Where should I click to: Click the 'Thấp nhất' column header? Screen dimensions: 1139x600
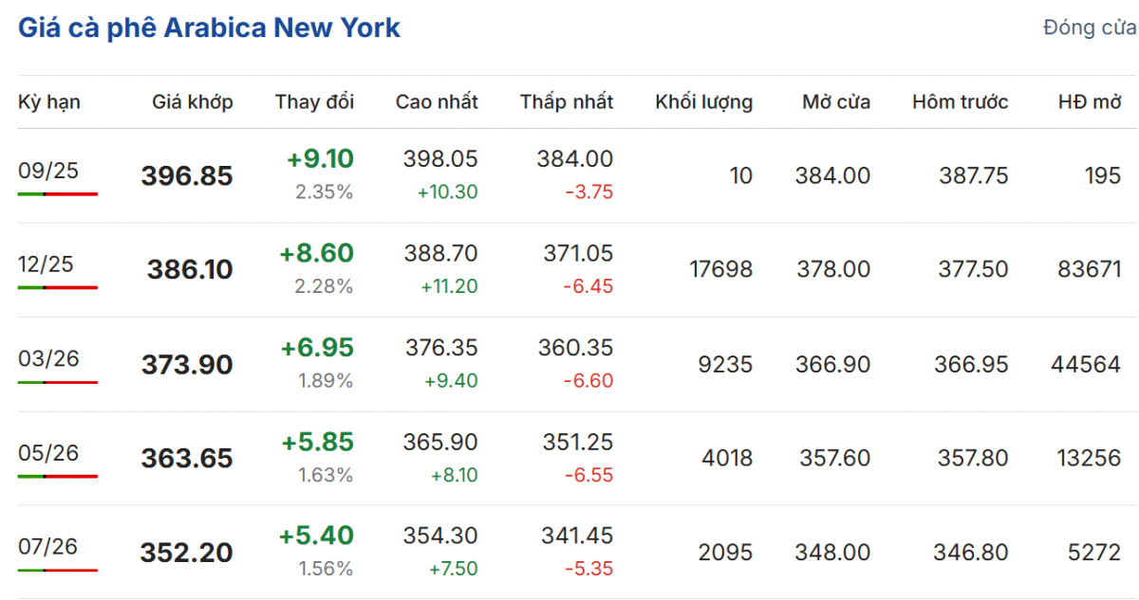[x=567, y=102]
